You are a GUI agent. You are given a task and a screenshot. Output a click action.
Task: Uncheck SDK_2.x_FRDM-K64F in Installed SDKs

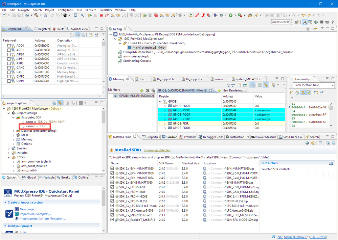[x=113, y=192]
